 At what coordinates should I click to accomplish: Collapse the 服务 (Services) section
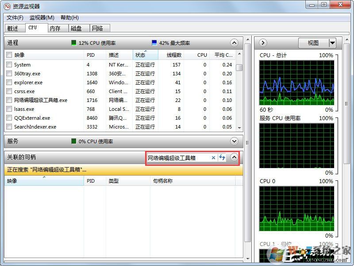[235, 141]
